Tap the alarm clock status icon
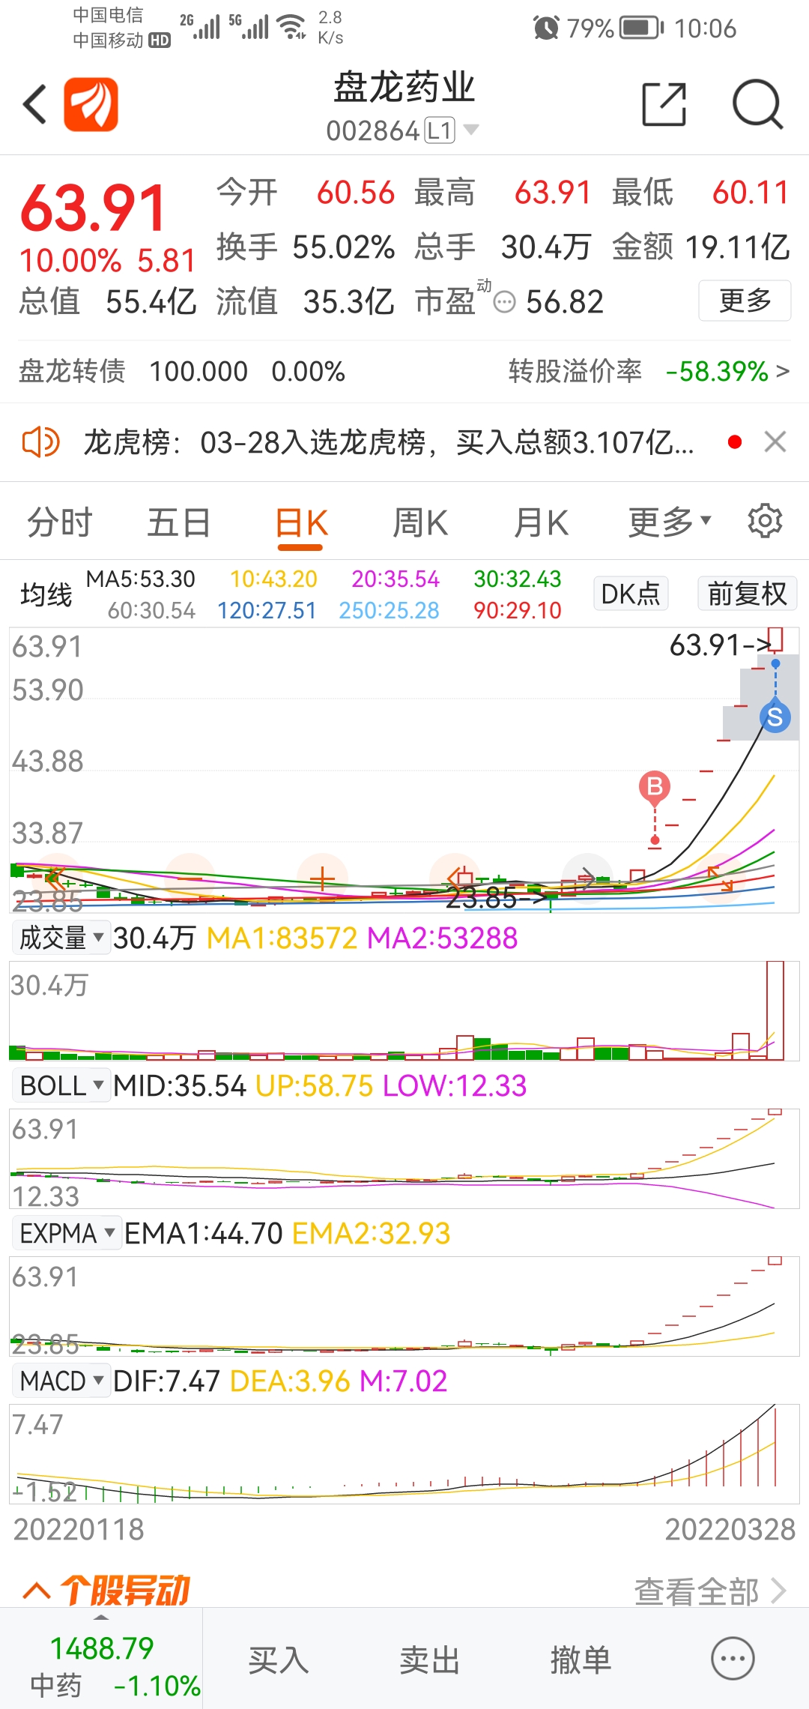Image resolution: width=809 pixels, height=1709 pixels. click(x=546, y=28)
